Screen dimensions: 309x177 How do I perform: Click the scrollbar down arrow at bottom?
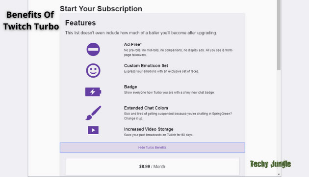tap(279, 174)
